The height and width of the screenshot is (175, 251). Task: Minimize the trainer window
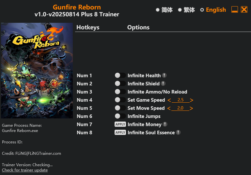point(234,9)
